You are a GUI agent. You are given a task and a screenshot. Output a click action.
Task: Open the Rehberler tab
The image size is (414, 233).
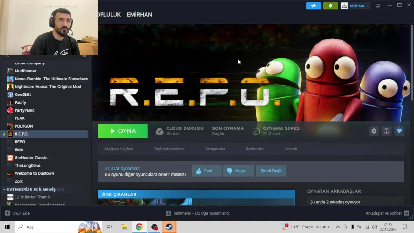[x=255, y=149]
